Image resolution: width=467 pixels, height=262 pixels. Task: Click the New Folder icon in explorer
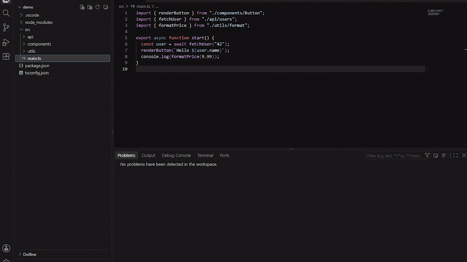click(90, 7)
